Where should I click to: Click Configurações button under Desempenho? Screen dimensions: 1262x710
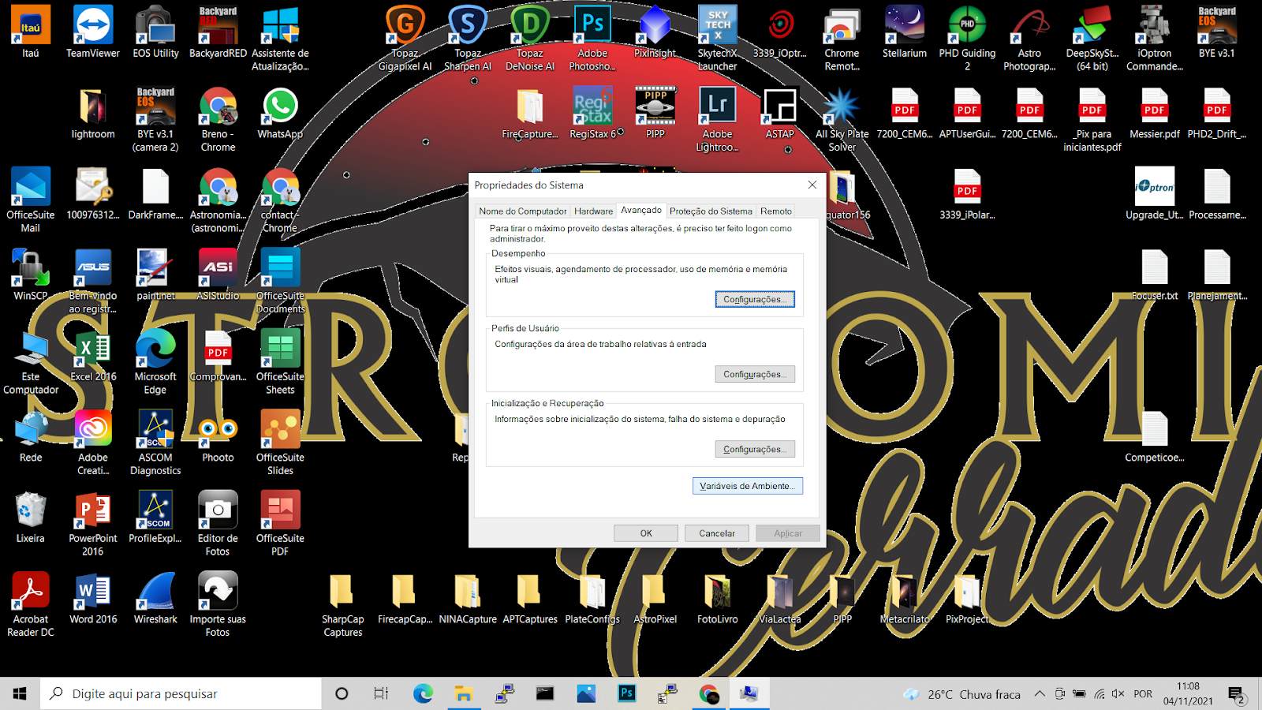click(755, 300)
